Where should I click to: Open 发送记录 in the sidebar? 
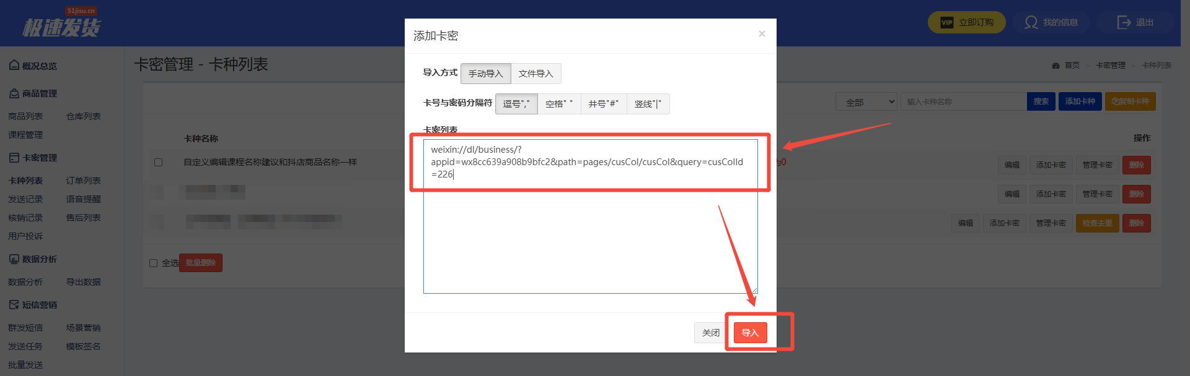coord(25,199)
